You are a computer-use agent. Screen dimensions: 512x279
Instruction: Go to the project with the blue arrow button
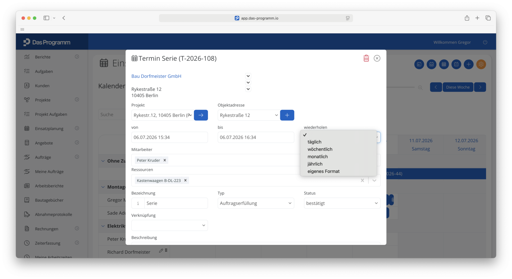201,115
